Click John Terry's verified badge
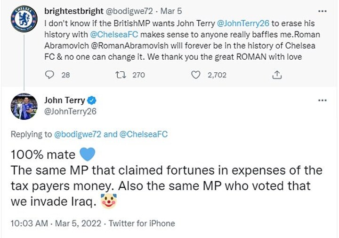The image size is (339, 238). click(x=92, y=100)
